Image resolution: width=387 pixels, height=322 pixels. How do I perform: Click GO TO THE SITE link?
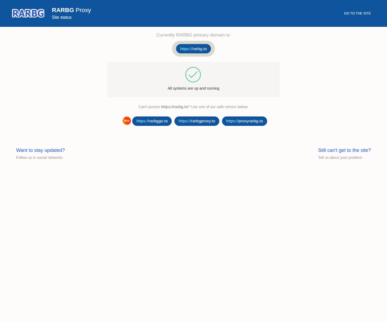coord(357,13)
